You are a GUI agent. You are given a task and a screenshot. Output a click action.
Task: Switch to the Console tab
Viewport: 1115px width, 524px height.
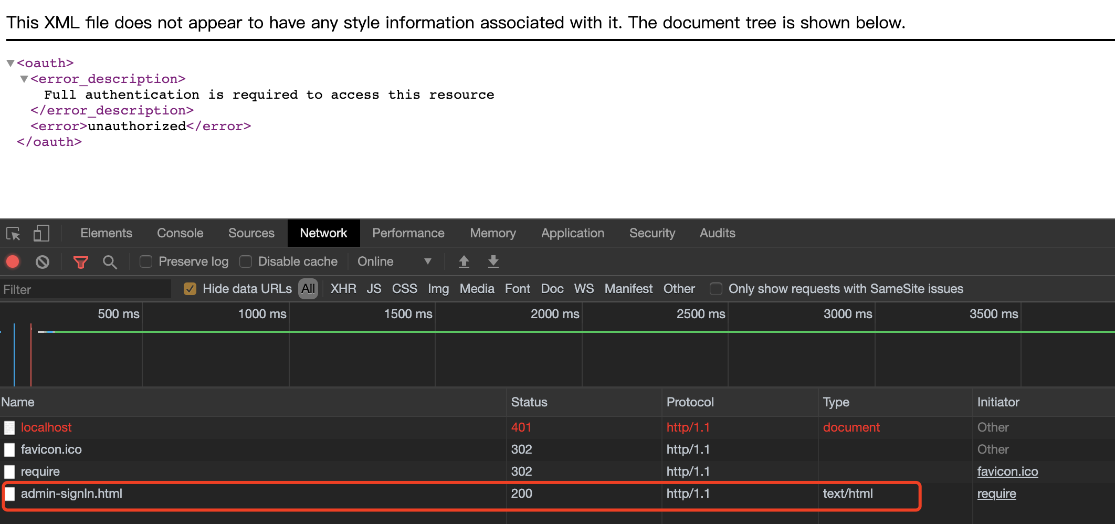click(x=180, y=233)
